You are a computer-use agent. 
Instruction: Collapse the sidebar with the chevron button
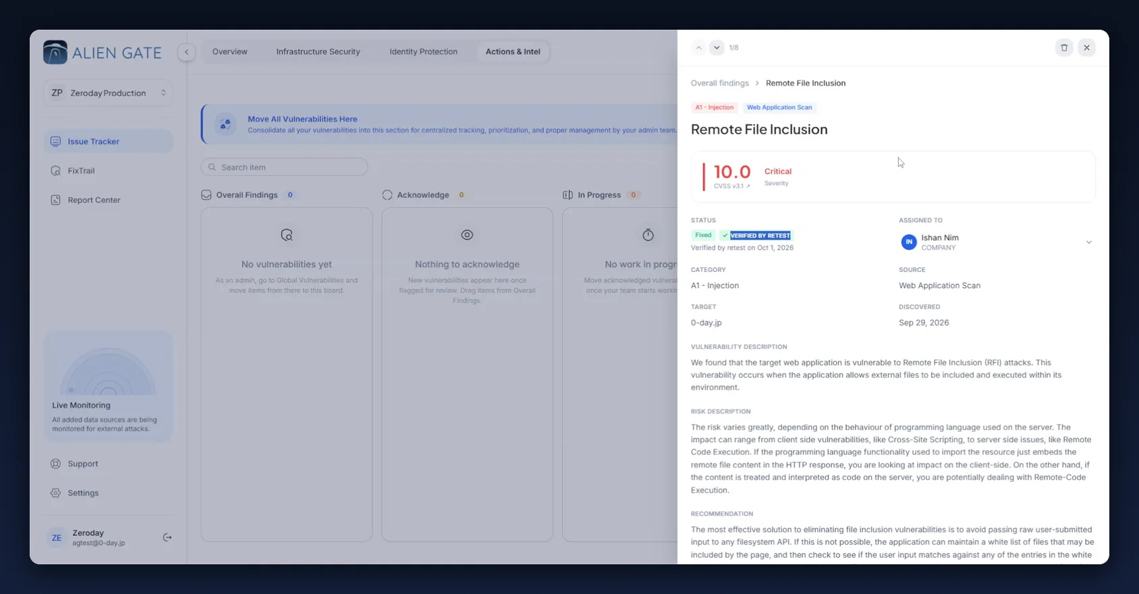click(187, 52)
